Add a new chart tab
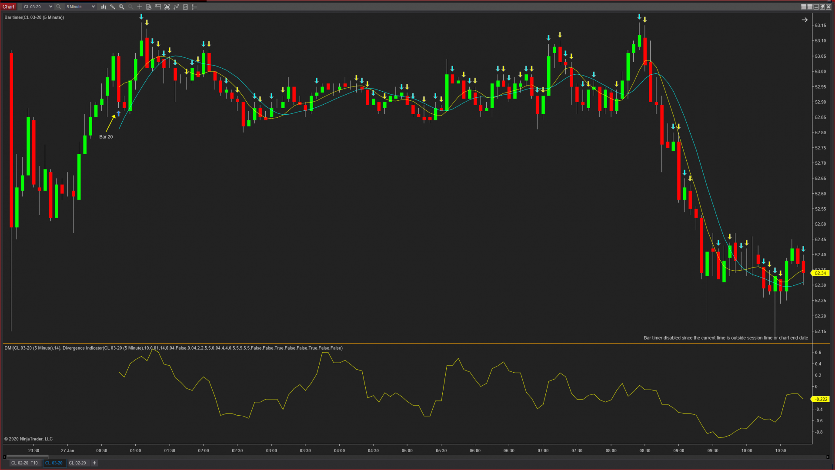This screenshot has width=835, height=470. pyautogui.click(x=94, y=463)
